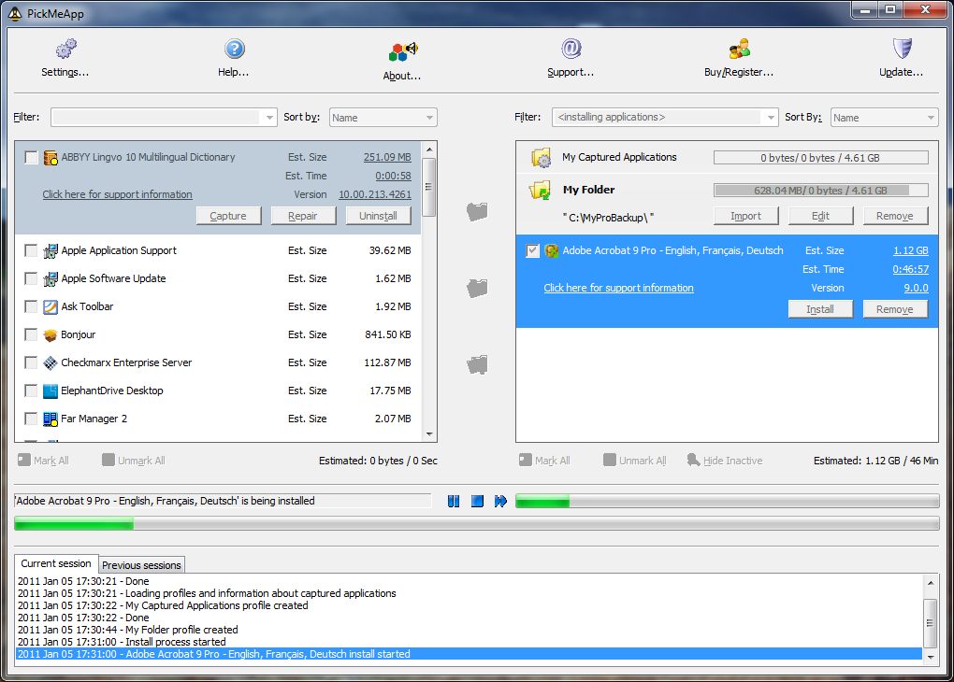
Task: Open ABBYY Lingvo support information link
Action: pos(118,194)
